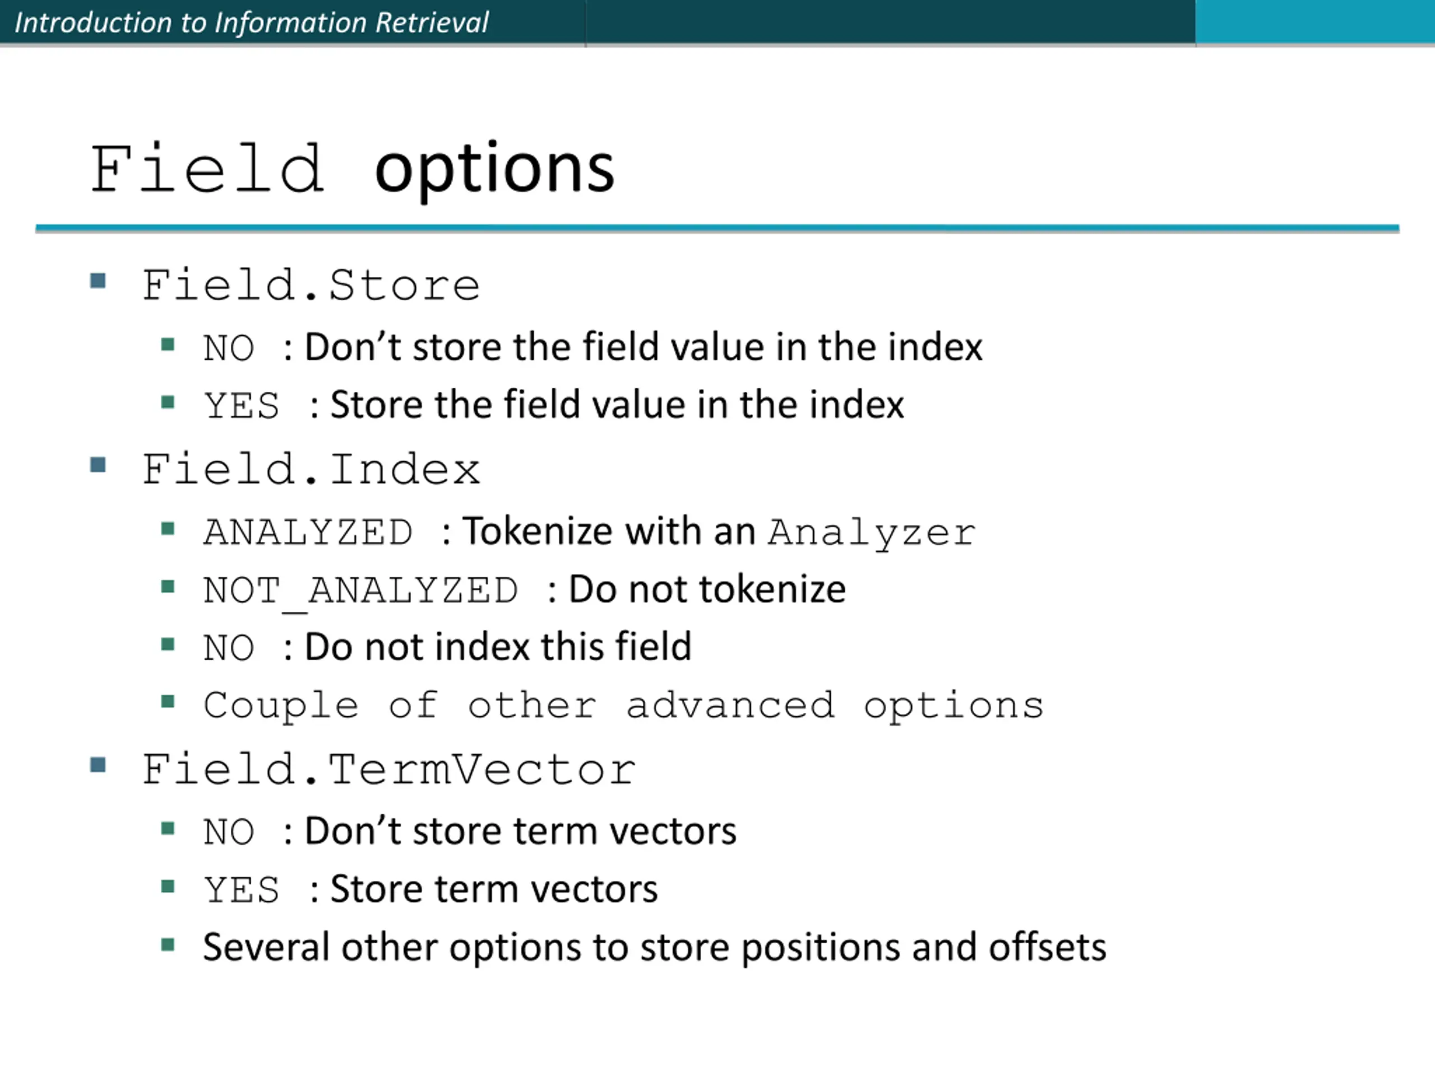Click green bullet before Several other options line
Viewport: 1435px width, 1076px height.
[x=168, y=944]
